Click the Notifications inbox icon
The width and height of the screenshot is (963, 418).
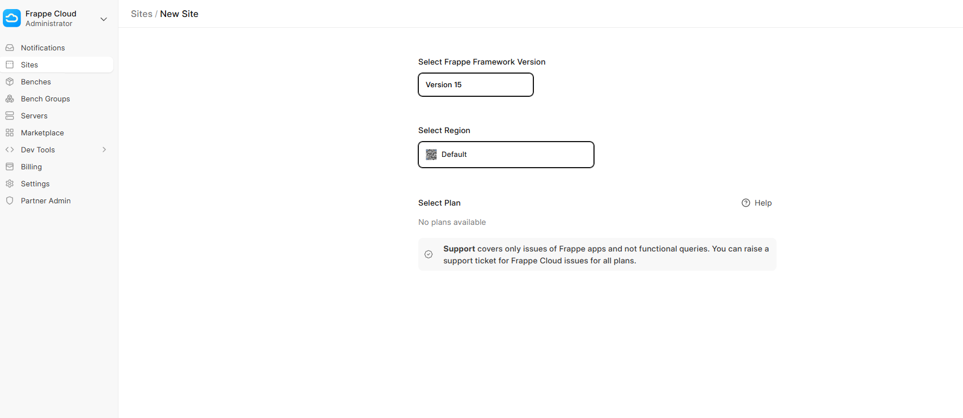(10, 48)
